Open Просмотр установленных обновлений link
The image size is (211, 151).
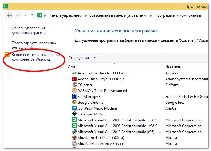34,45
